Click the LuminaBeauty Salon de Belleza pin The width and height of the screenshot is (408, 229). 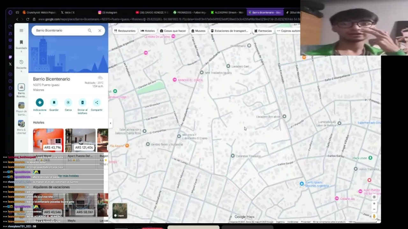click(339, 123)
